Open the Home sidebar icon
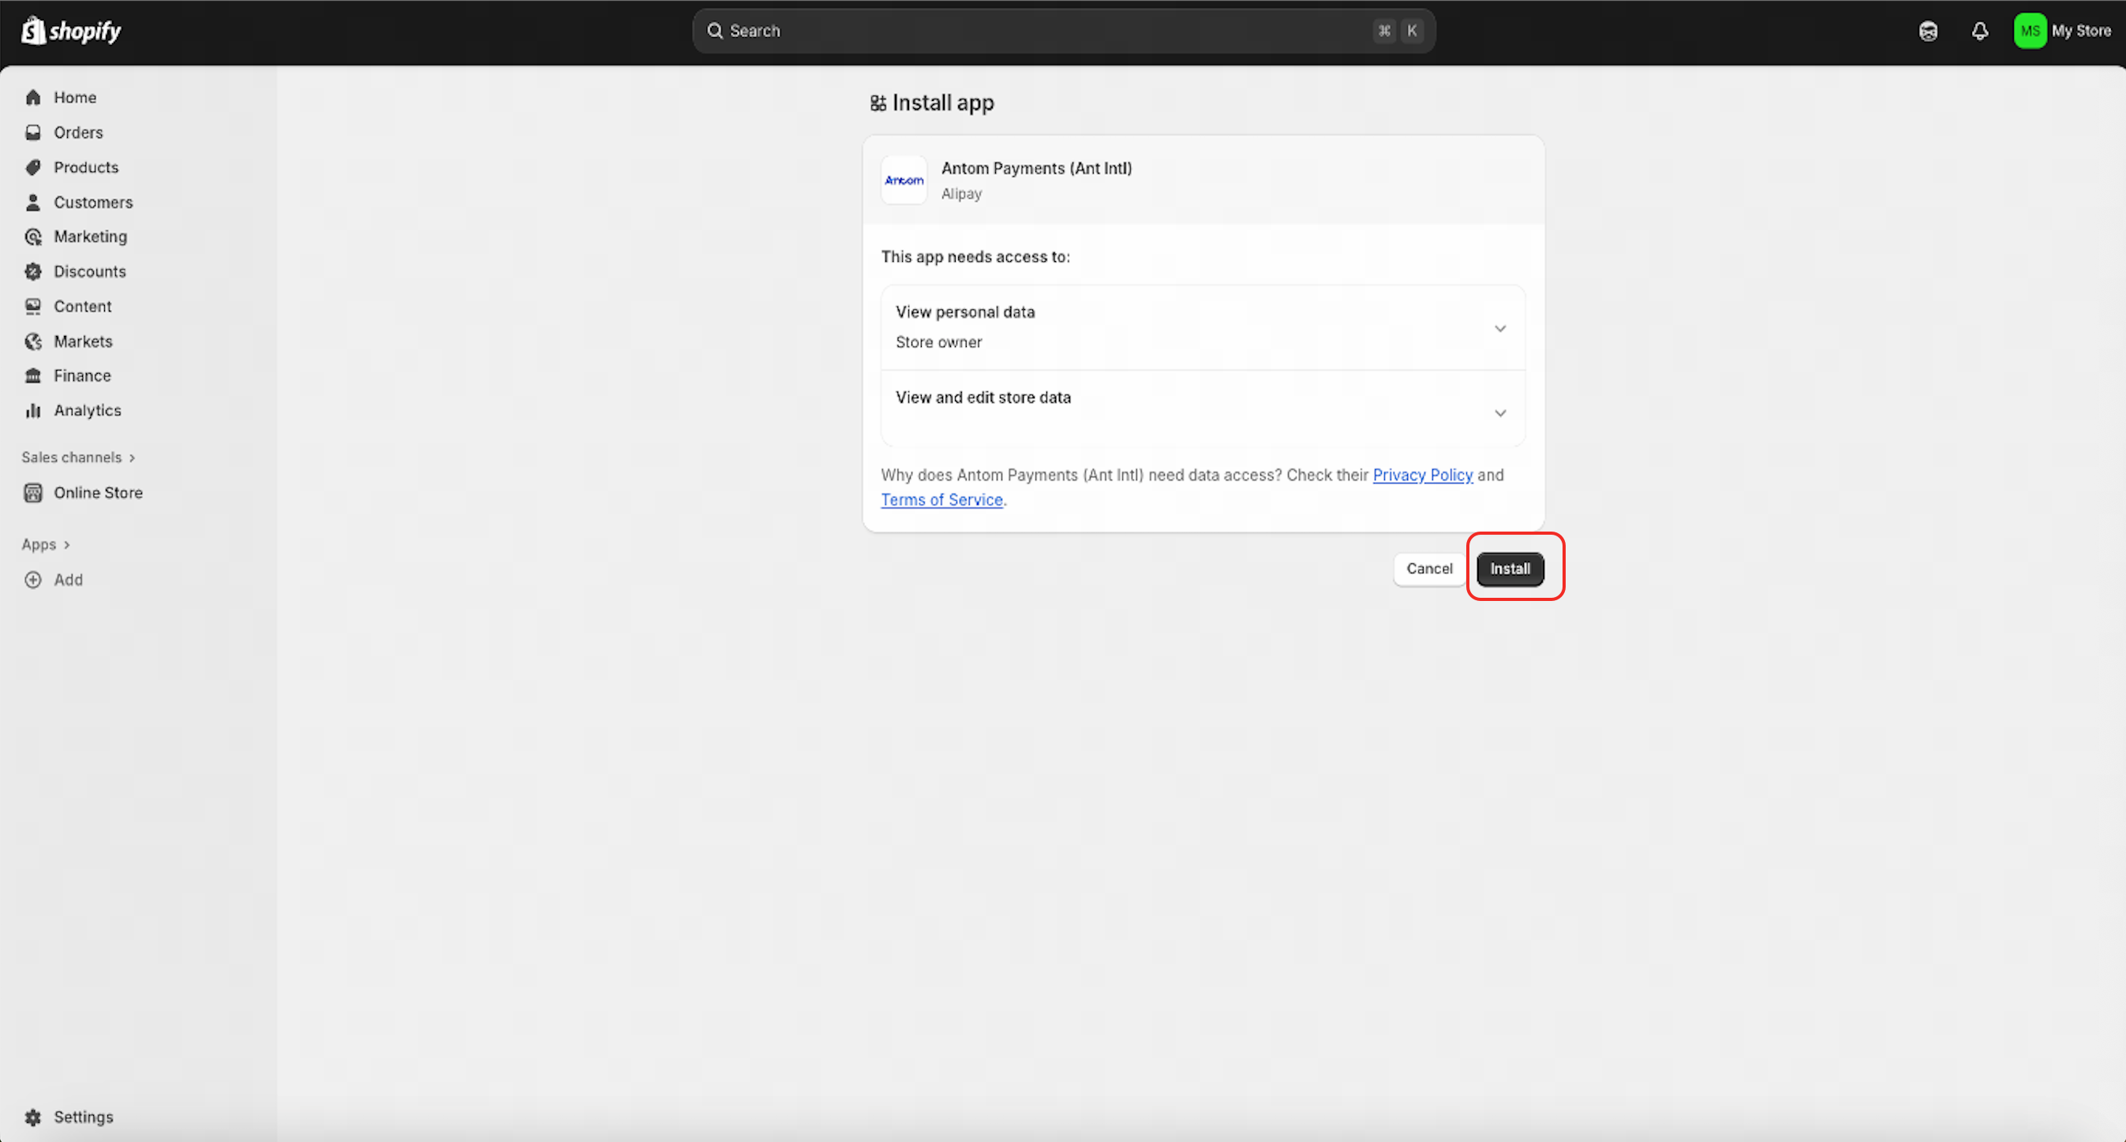Image resolution: width=2126 pixels, height=1142 pixels. click(33, 97)
